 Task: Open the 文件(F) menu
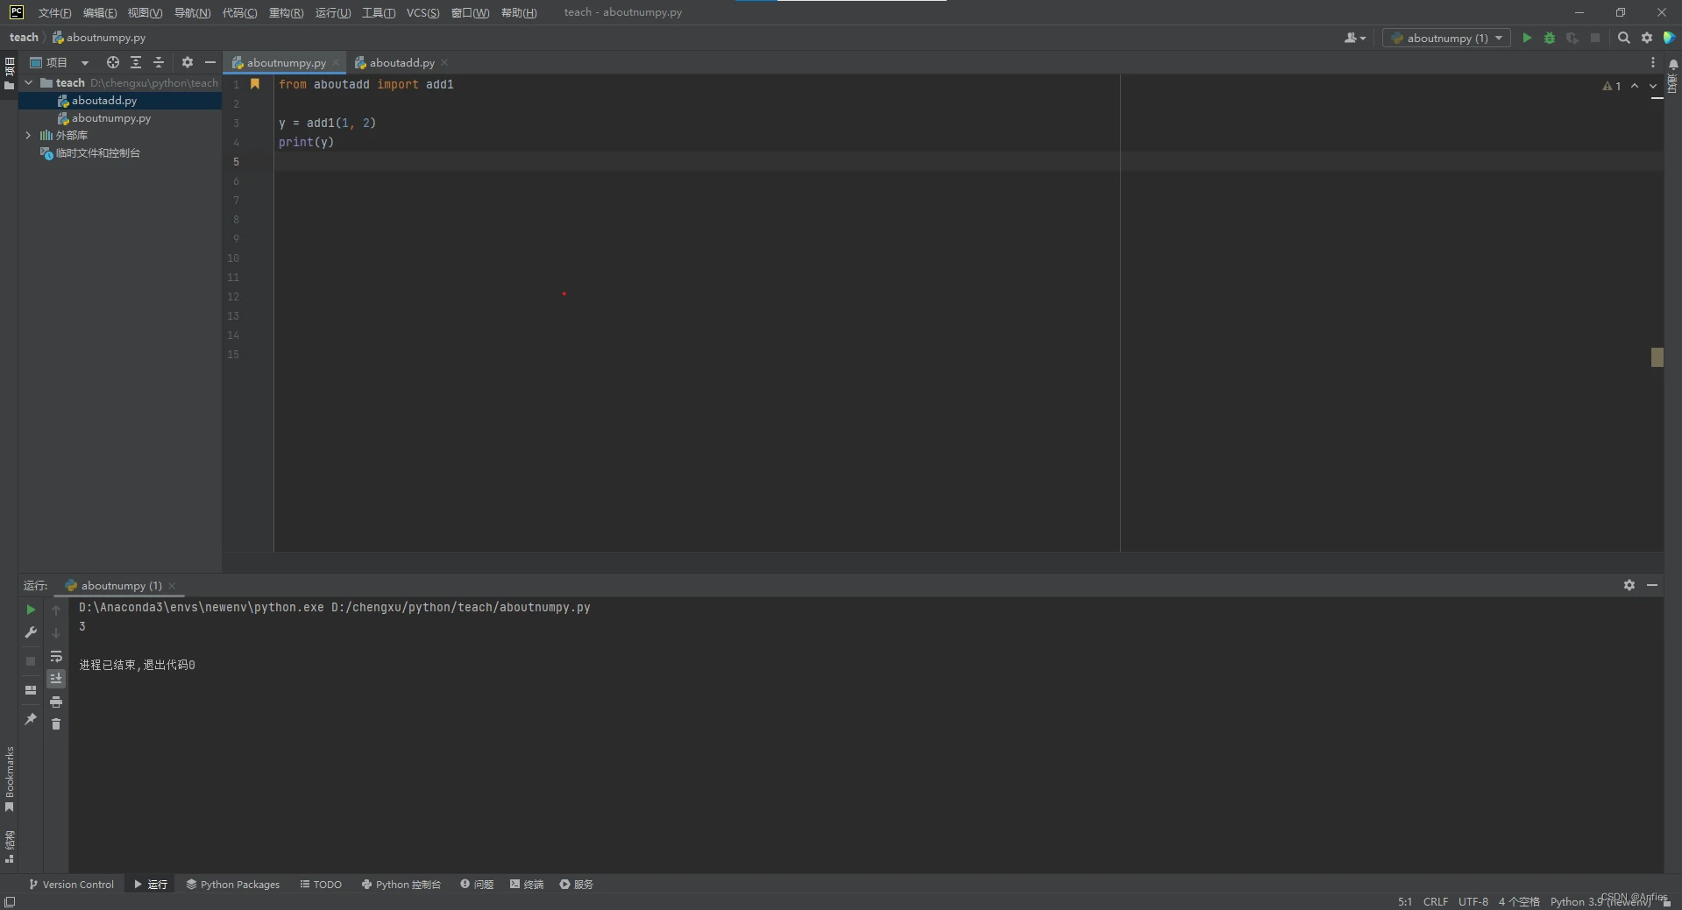tap(54, 12)
